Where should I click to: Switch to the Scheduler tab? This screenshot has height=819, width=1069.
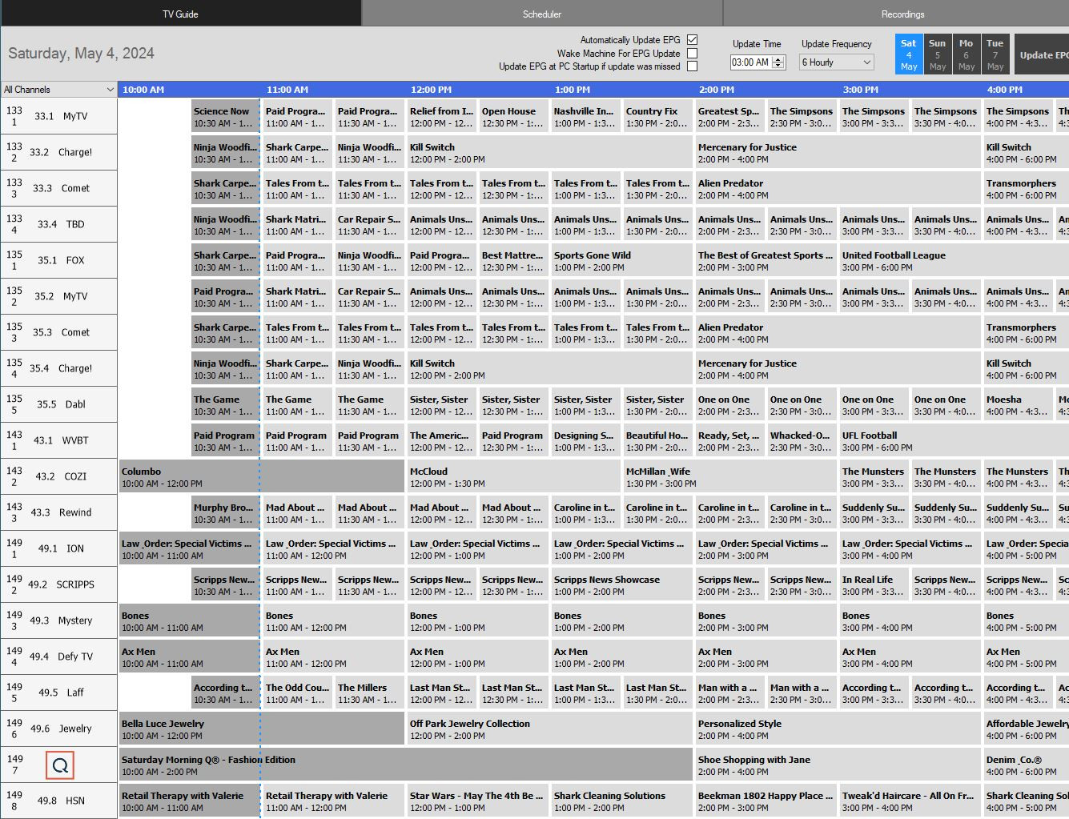542,14
